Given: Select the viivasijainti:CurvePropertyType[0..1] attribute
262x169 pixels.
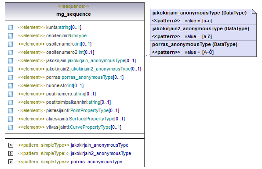Looking at the screenshot, I should [84, 127].
